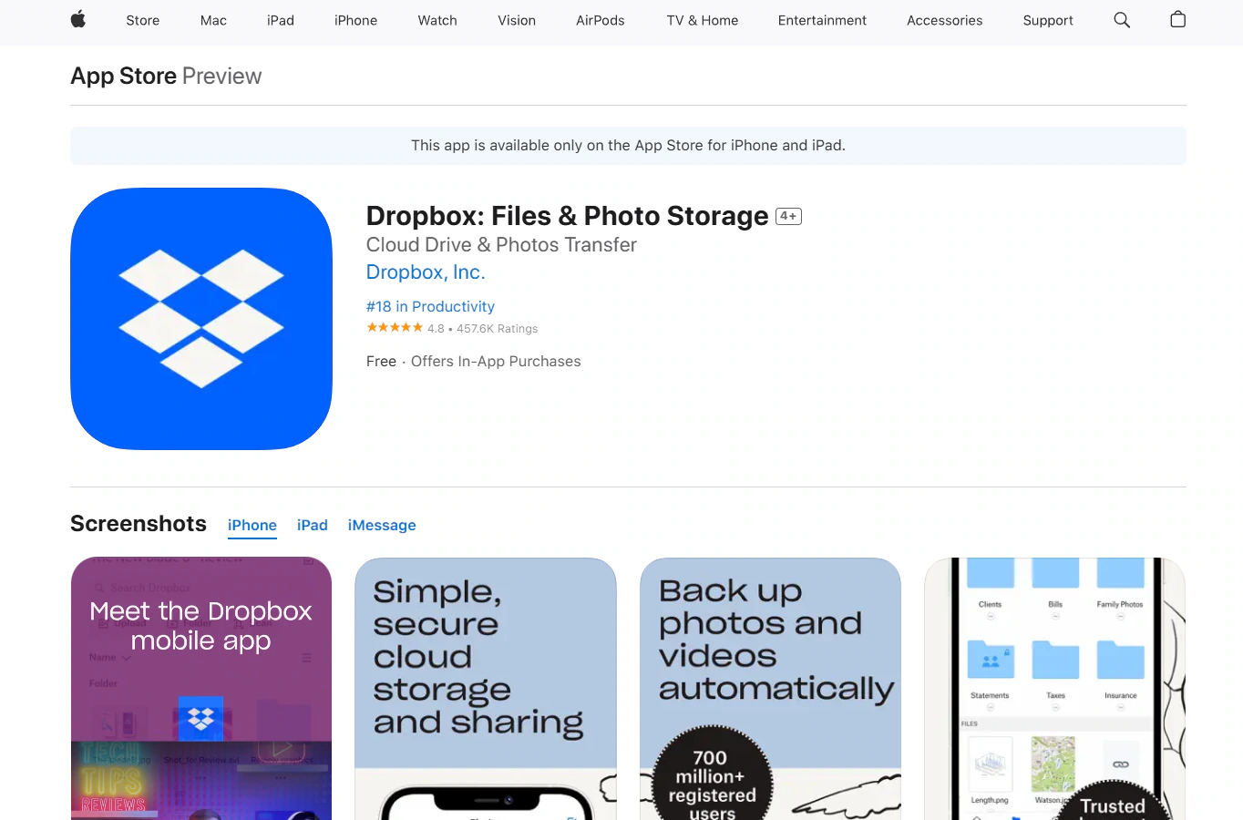
Task: Open the Meet the Dropbox mobile app screenshot
Action: (201, 689)
